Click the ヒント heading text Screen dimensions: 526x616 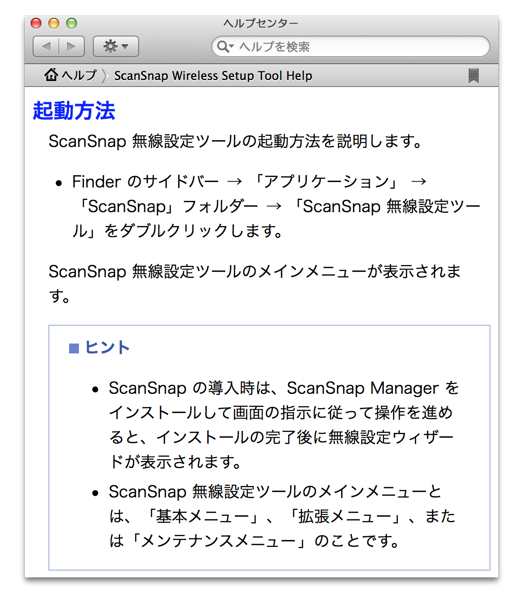[108, 347]
